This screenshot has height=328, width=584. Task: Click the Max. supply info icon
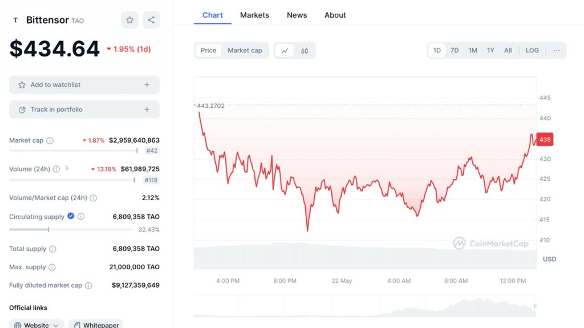click(x=52, y=267)
